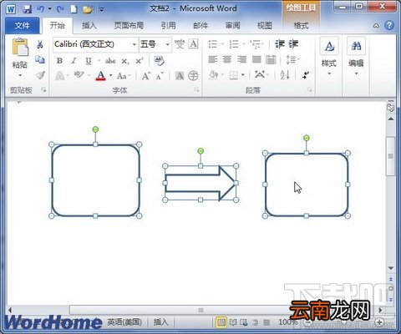Activate the Format Painter brush
Screen dimensions: 401x334
point(41,75)
